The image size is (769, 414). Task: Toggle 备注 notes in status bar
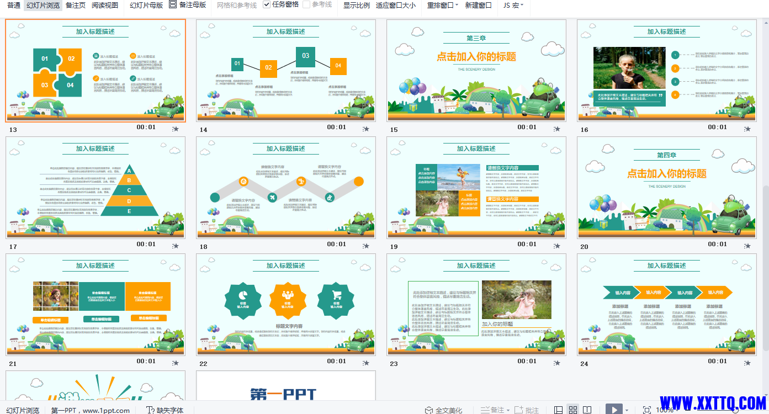[x=492, y=410]
